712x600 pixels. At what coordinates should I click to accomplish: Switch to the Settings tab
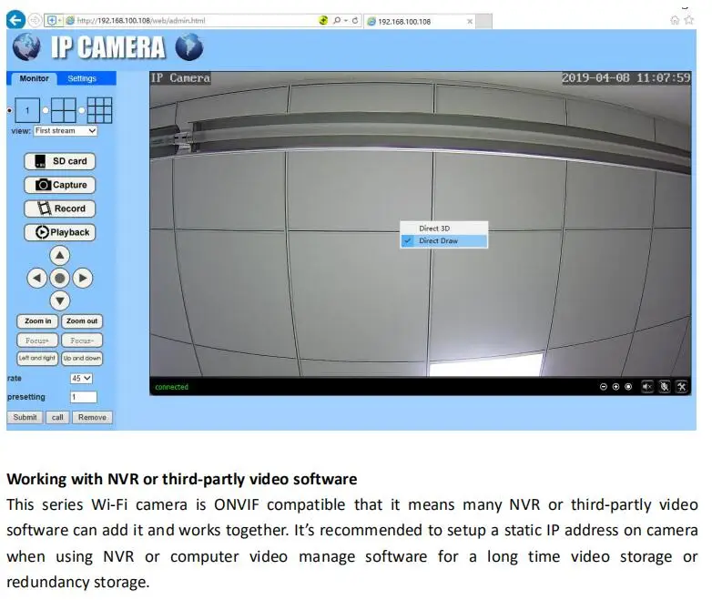pyautogui.click(x=82, y=78)
